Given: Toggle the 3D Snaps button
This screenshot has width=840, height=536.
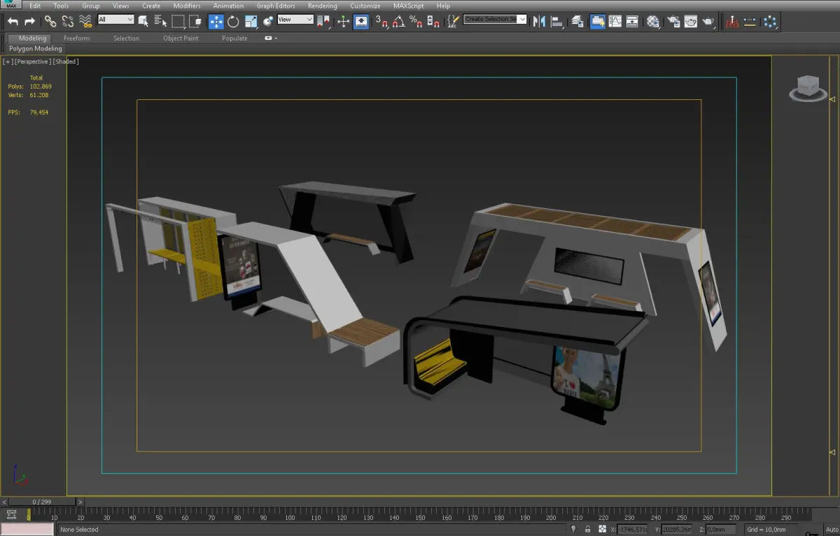Looking at the screenshot, I should click(x=381, y=22).
